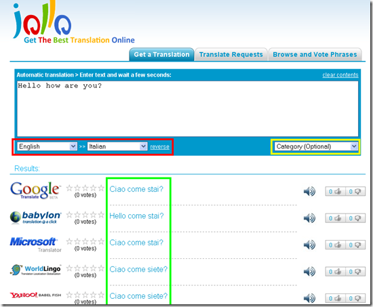Thumbs up the Microsoft translation
Viewport: 373px width, 307px height.
tap(335, 245)
